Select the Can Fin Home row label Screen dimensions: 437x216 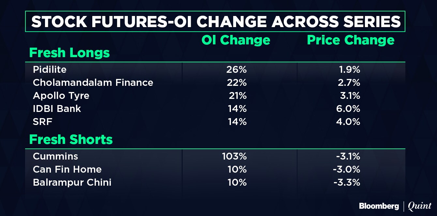tap(67, 169)
